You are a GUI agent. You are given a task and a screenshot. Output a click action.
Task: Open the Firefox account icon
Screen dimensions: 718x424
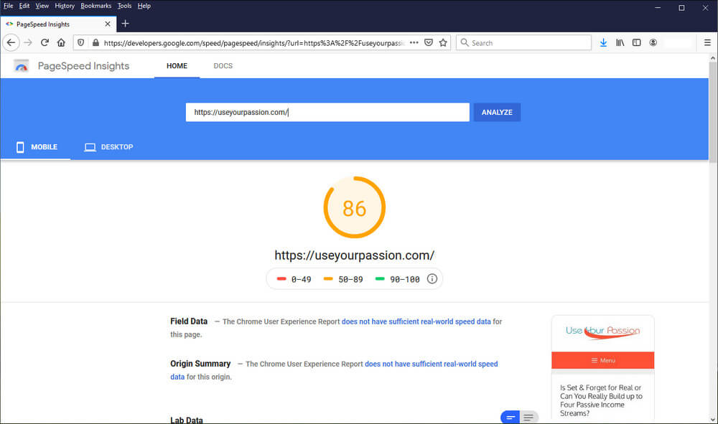point(653,42)
